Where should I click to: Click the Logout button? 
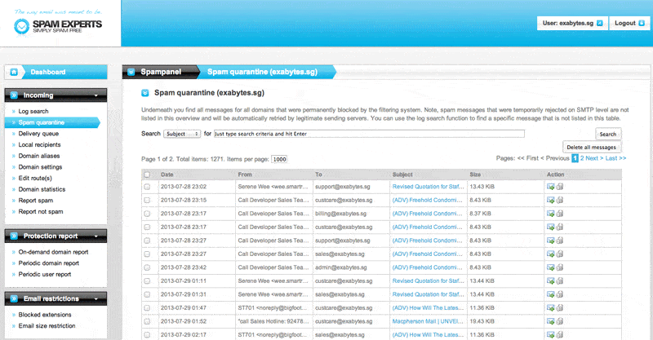pos(629,24)
